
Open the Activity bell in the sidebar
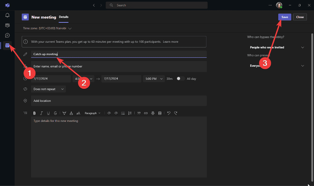tap(7, 15)
